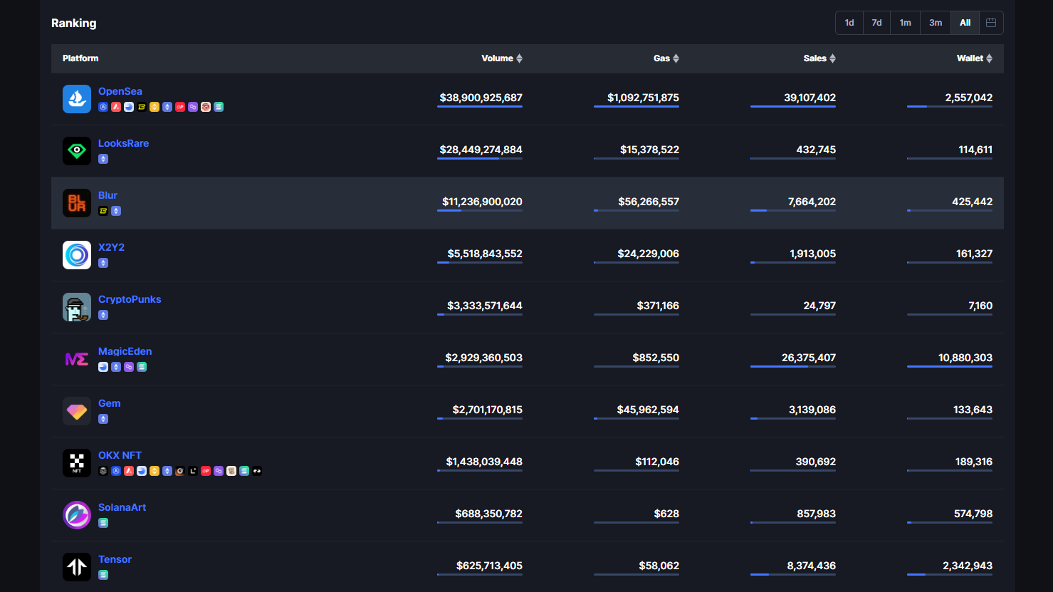Select the 1m time range tab

click(x=905, y=23)
